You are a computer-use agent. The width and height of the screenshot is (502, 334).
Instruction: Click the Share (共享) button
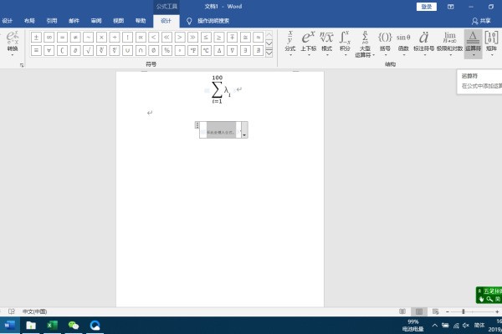[481, 19]
